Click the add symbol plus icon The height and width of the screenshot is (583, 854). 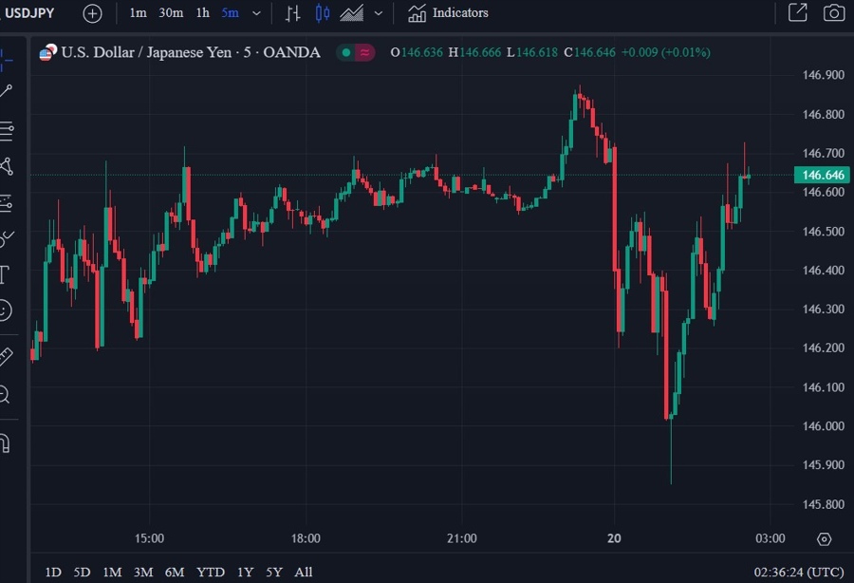[92, 13]
